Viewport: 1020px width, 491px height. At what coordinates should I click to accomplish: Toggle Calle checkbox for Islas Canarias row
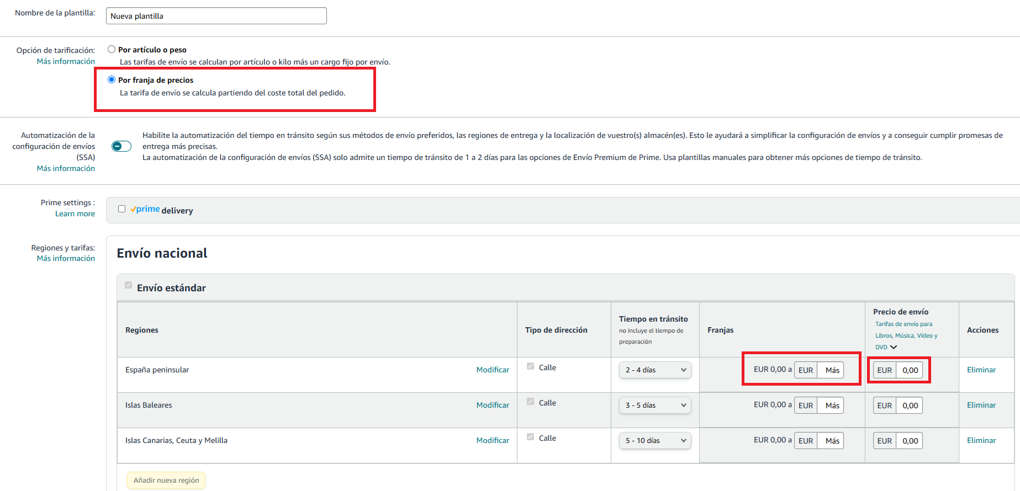(x=530, y=437)
